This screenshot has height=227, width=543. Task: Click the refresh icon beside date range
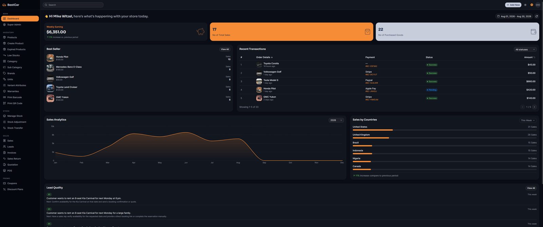537,16
